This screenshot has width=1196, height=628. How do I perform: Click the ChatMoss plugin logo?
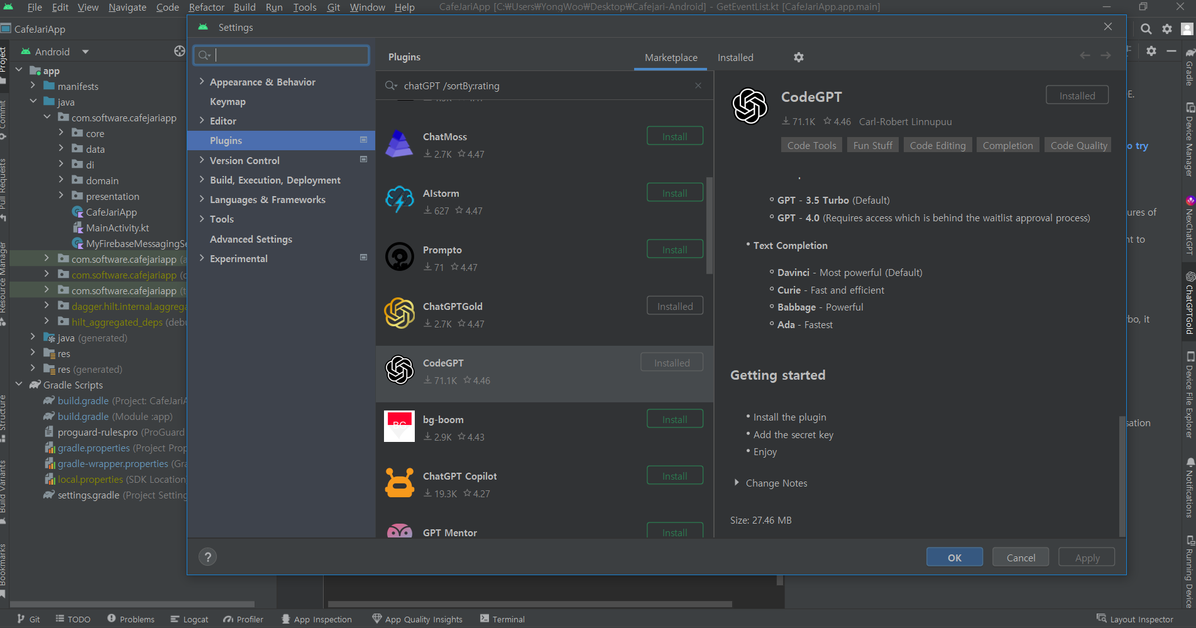[399, 143]
